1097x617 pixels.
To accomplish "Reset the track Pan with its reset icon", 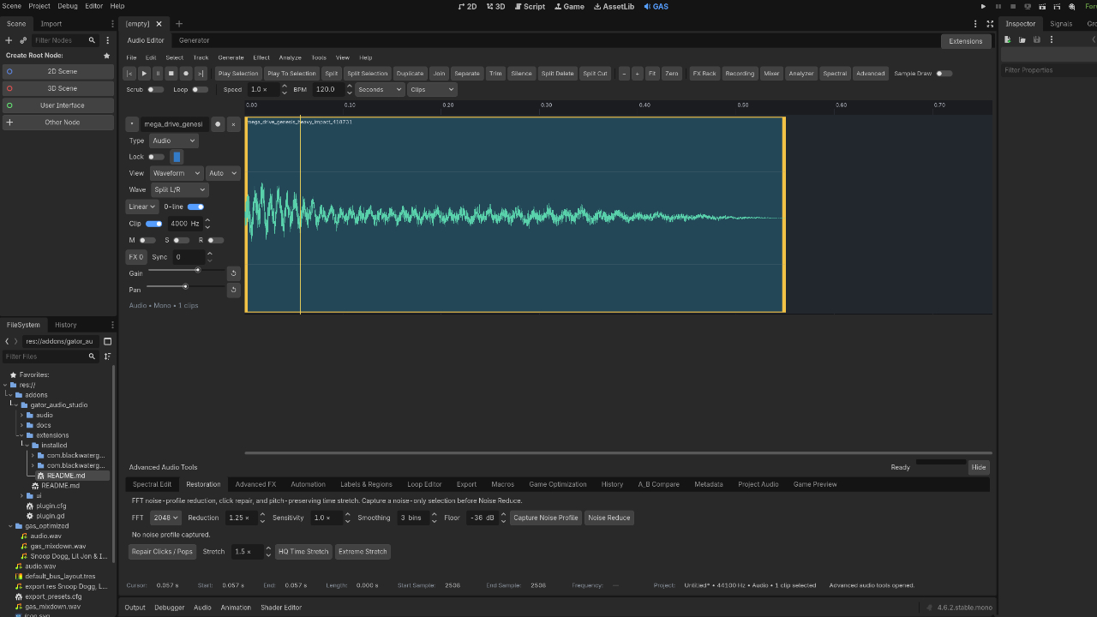I will pyautogui.click(x=233, y=290).
